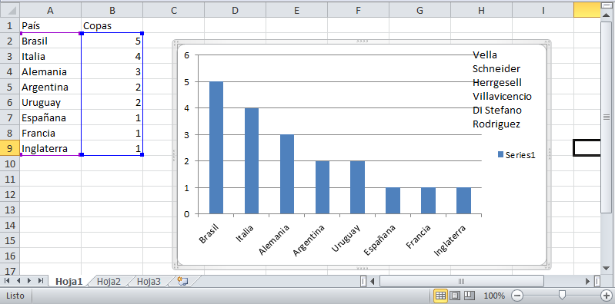Go to previous sheet navigation arrow
This screenshot has height=304, width=615.
(18, 281)
